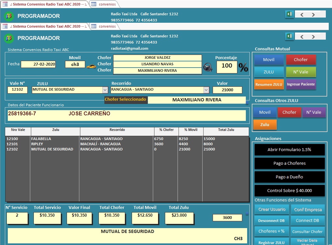Open Abrir Formulario 1.5%

click(x=289, y=149)
